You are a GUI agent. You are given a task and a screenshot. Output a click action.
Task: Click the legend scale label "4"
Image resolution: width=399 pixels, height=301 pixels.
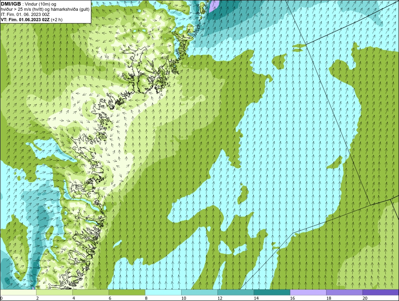coord(73,298)
